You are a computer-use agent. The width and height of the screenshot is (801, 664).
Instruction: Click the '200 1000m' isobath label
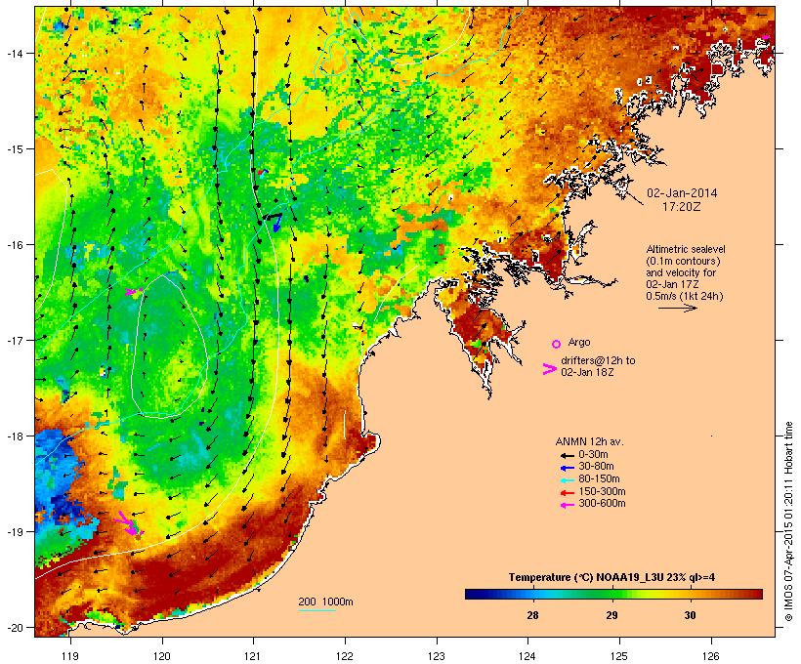325,602
